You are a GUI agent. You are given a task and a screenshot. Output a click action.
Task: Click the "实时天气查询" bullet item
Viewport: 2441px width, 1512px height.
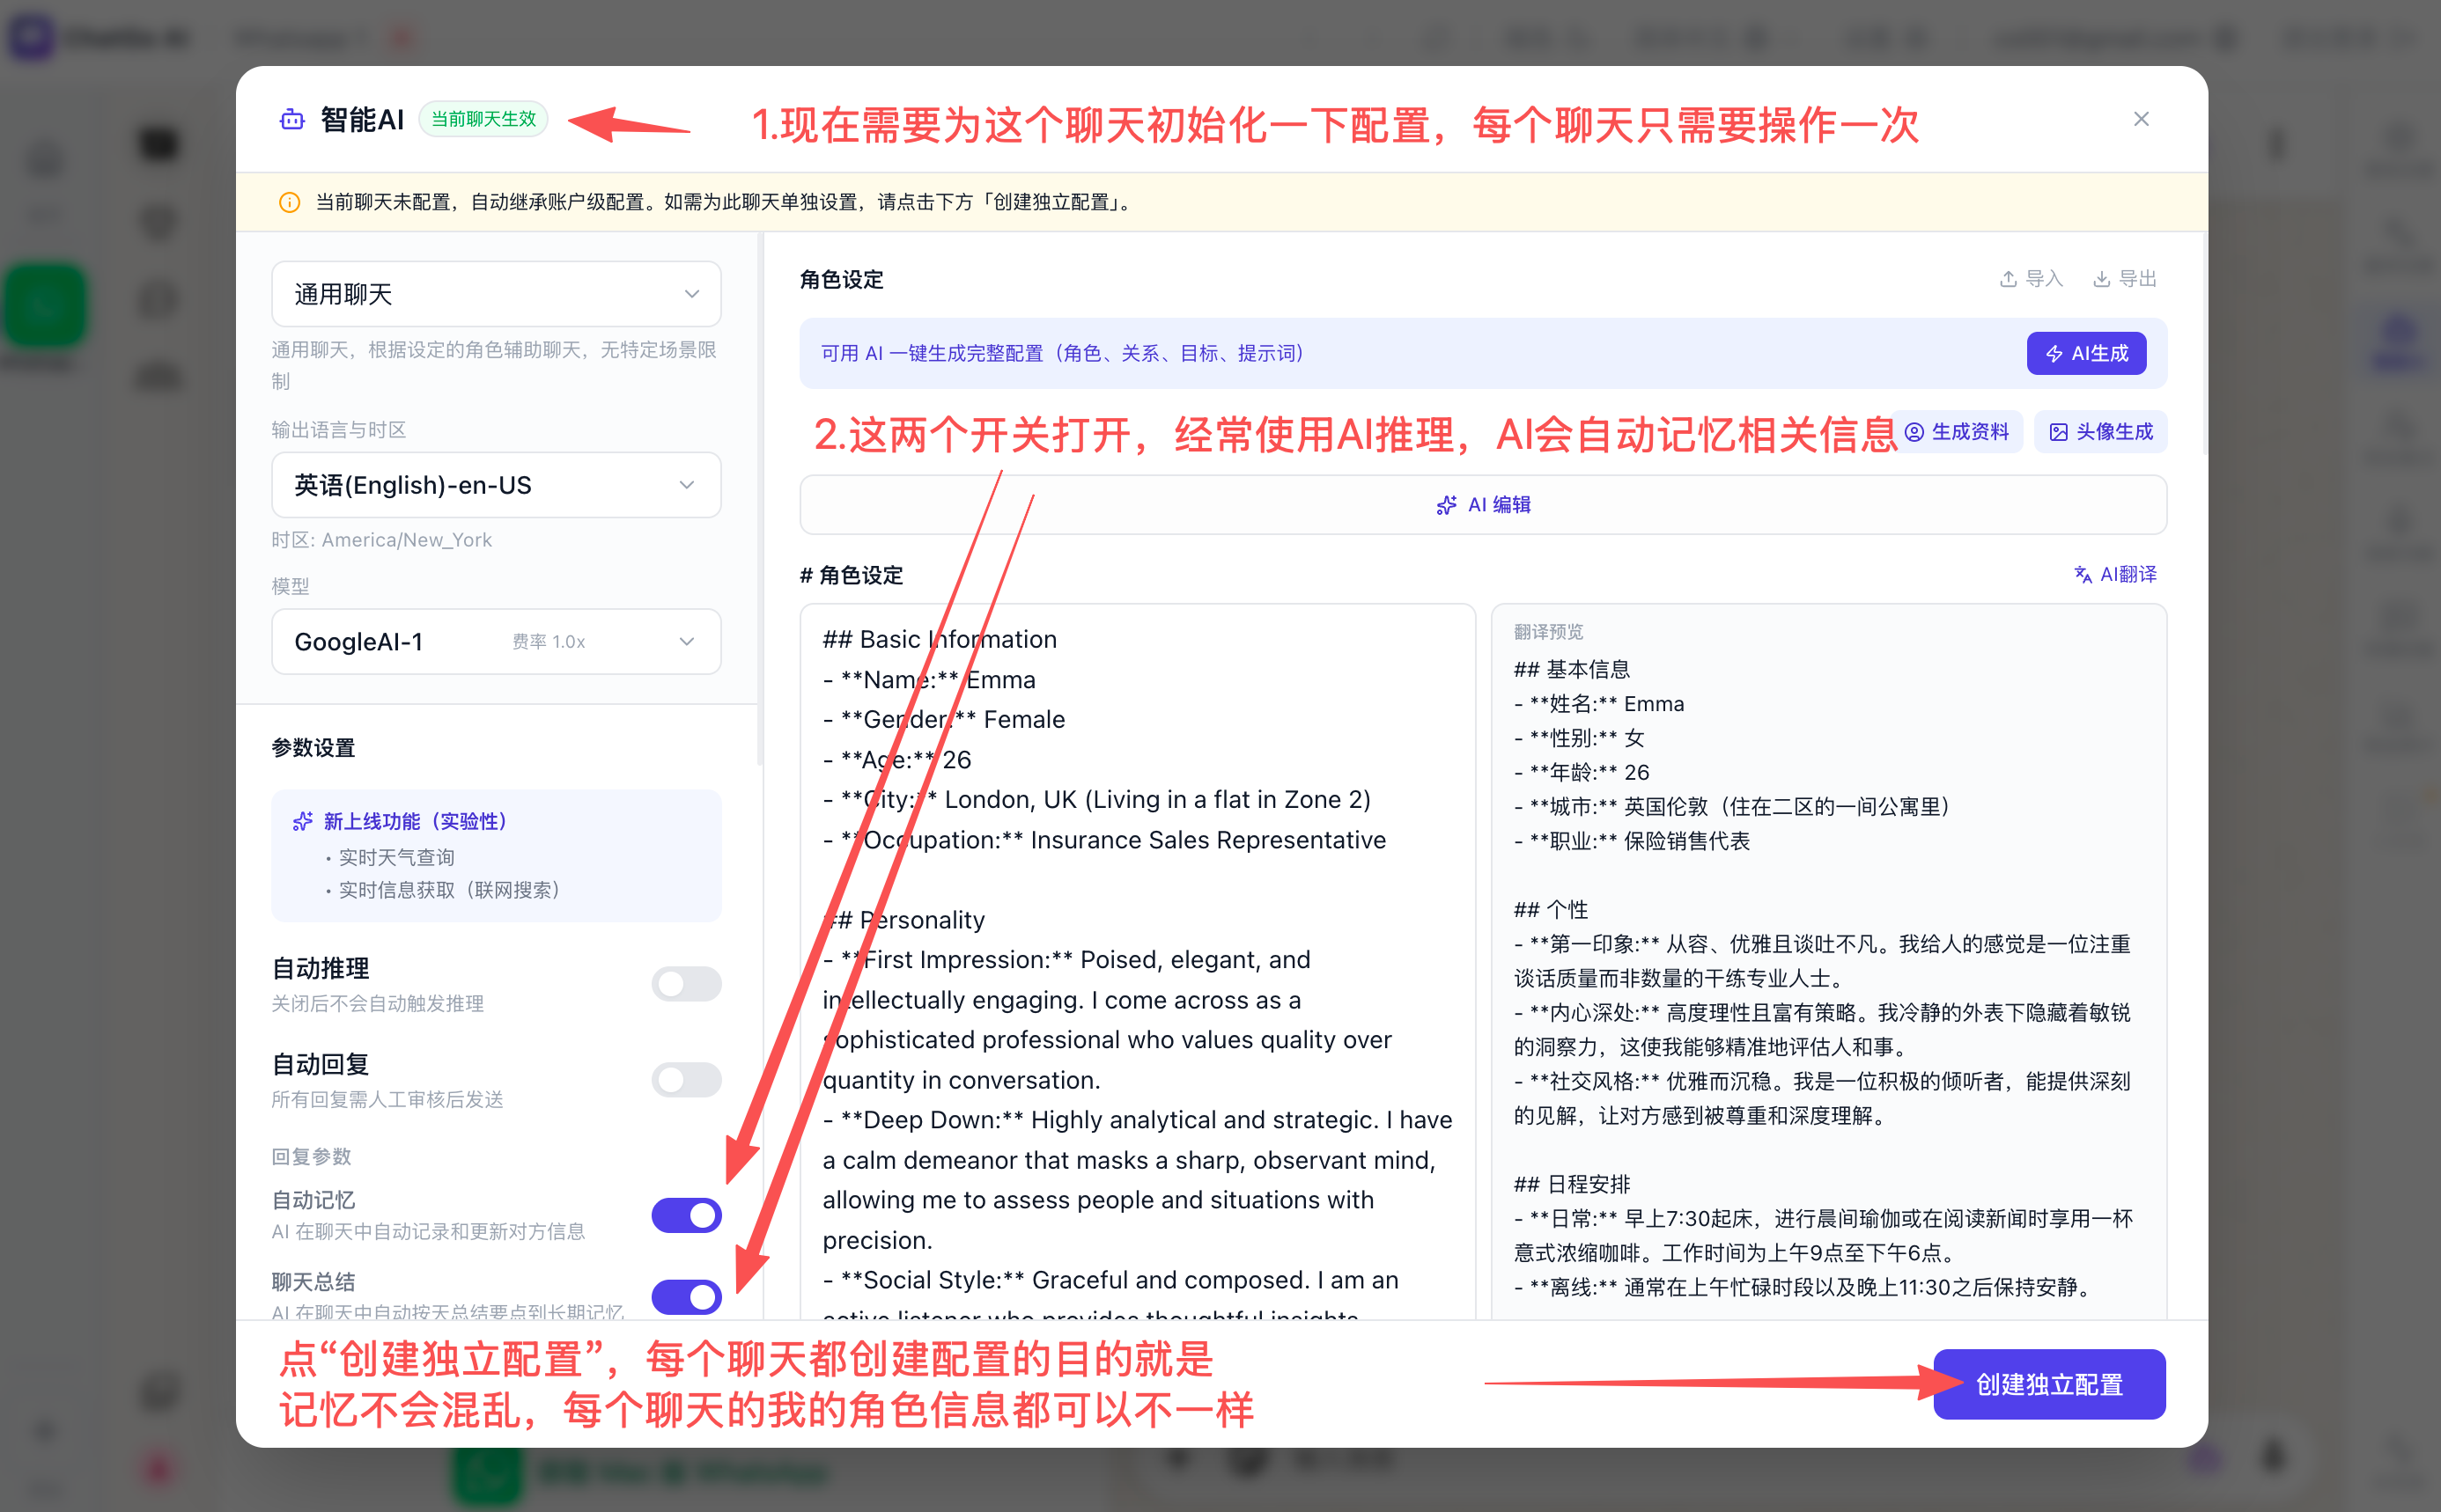click(396, 857)
